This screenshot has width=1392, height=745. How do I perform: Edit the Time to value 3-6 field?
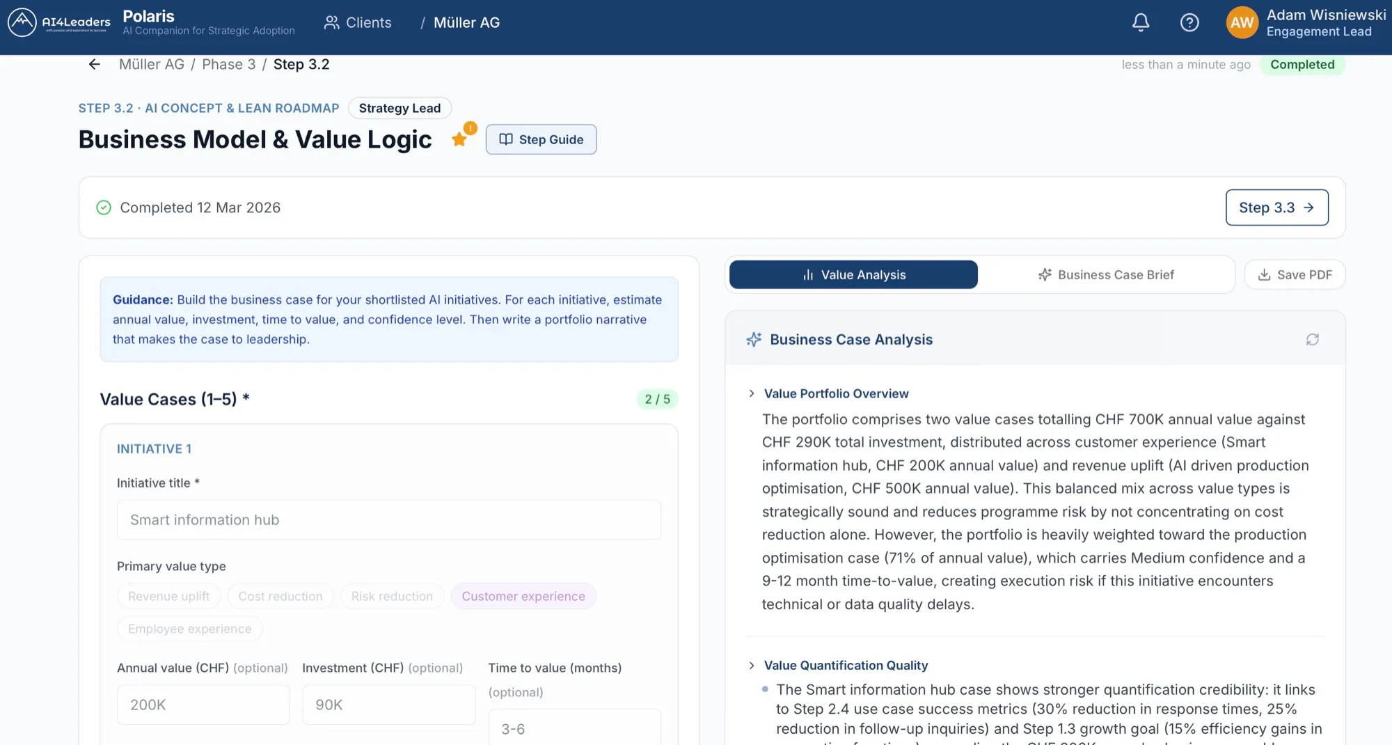(574, 728)
